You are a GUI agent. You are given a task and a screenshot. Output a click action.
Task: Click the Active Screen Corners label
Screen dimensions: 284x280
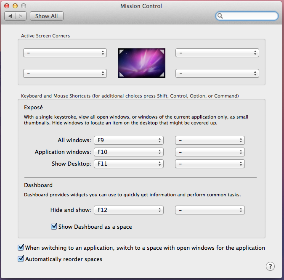45,36
